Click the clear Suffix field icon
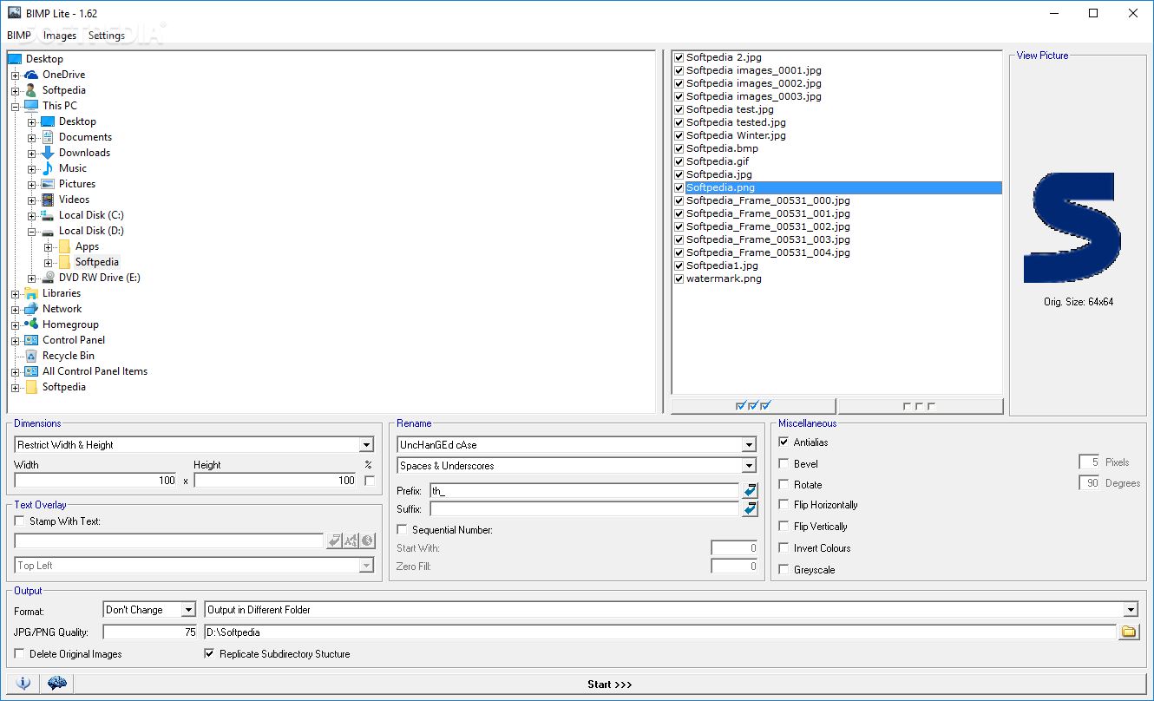This screenshot has width=1154, height=701. click(750, 508)
